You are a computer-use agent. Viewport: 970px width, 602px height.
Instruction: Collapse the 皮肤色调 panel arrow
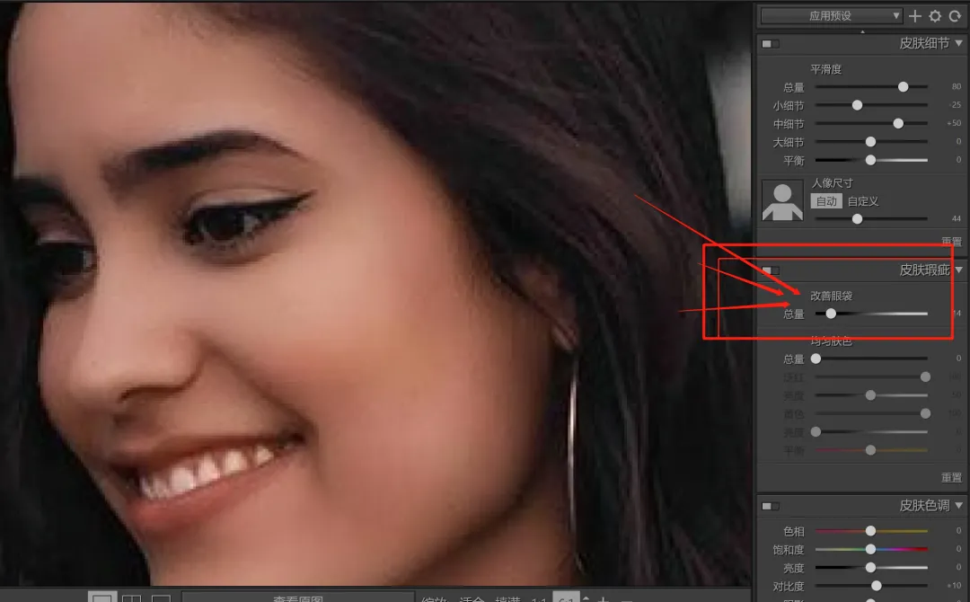tap(958, 506)
